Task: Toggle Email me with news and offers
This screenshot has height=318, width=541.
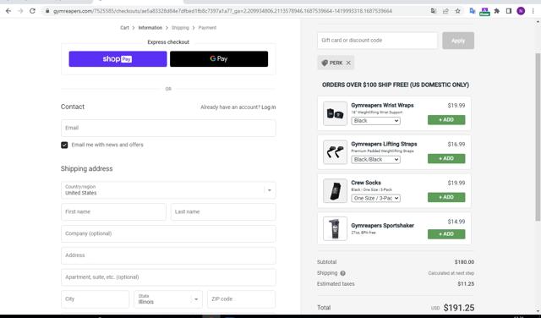Action: tap(64, 145)
